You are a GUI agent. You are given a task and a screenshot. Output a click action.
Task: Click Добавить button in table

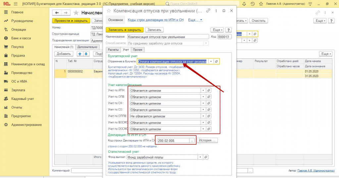pyautogui.click(x=64, y=54)
